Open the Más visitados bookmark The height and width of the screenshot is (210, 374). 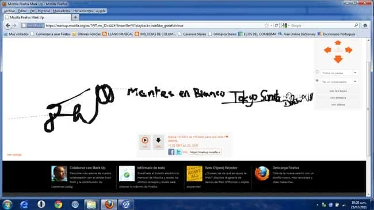click(x=16, y=34)
